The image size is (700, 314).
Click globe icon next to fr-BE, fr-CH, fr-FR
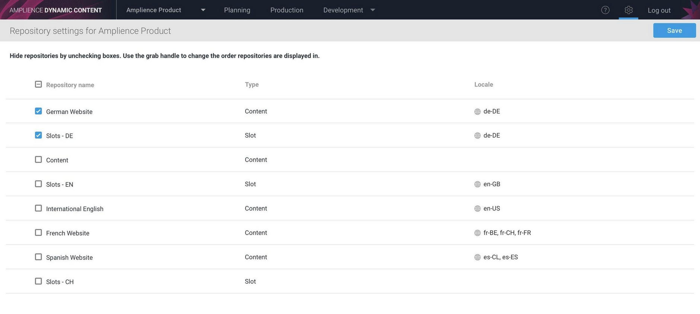(x=477, y=233)
